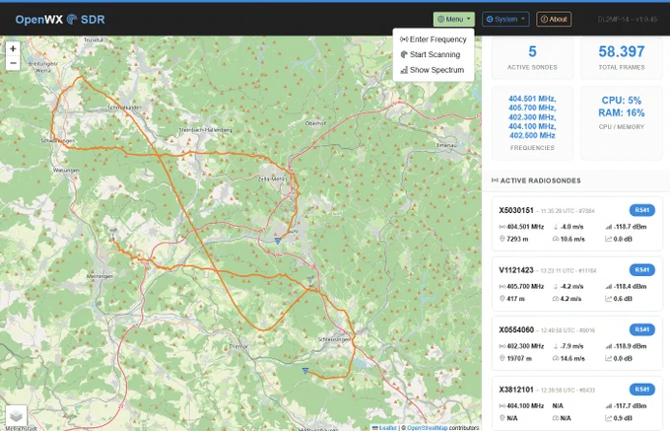Screen dimensions: 670x431
Task: Zoom in on the map
Action: coord(13,48)
